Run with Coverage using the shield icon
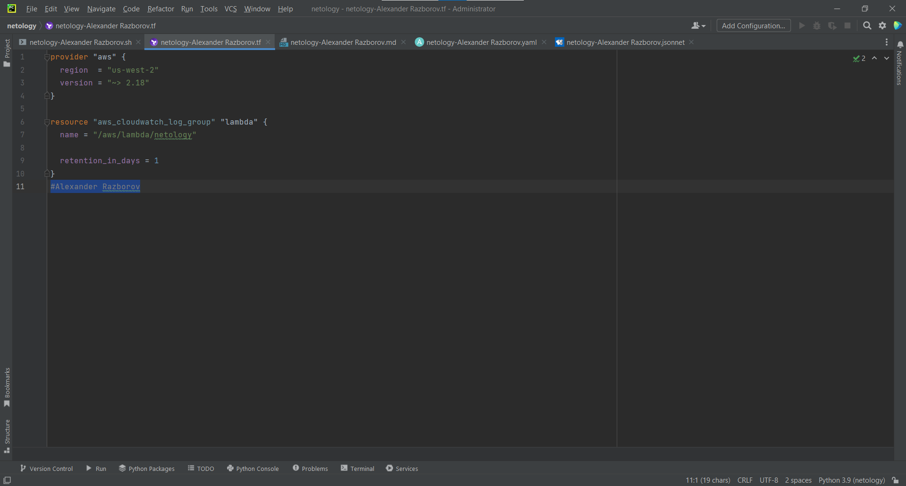This screenshot has height=486, width=906. (832, 26)
